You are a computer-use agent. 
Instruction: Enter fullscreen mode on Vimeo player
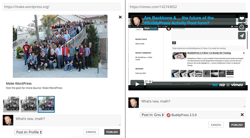click(228, 85)
